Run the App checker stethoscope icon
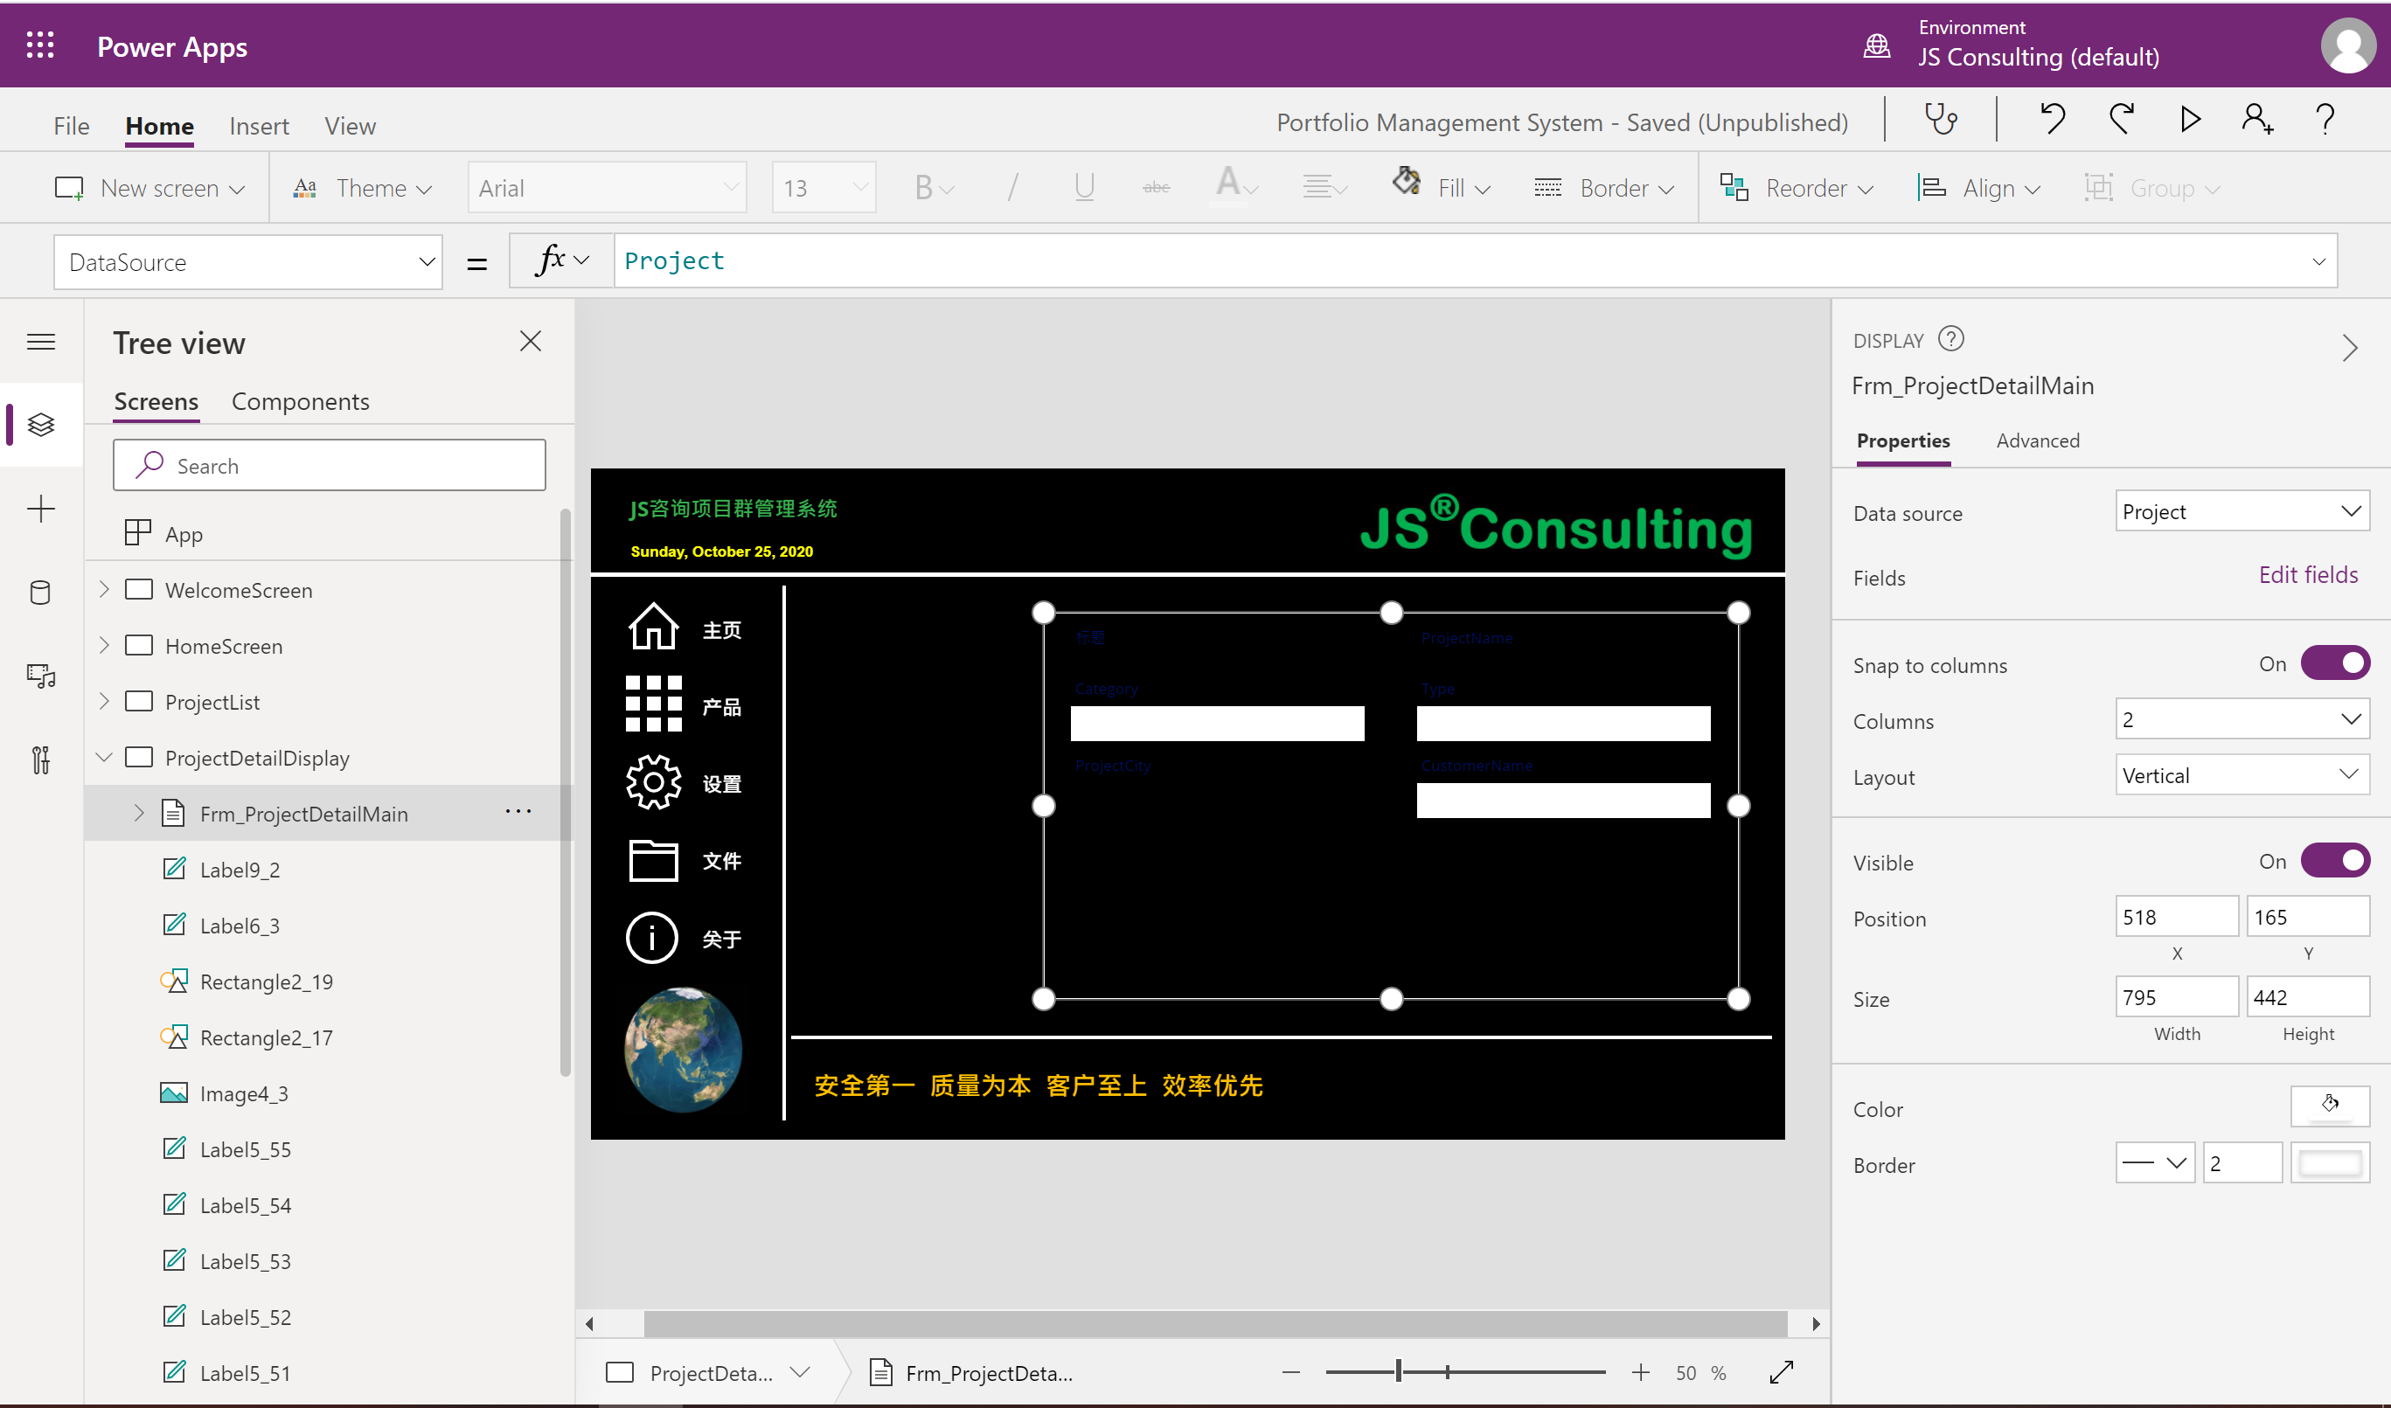This screenshot has height=1408, width=2391. click(1940, 119)
